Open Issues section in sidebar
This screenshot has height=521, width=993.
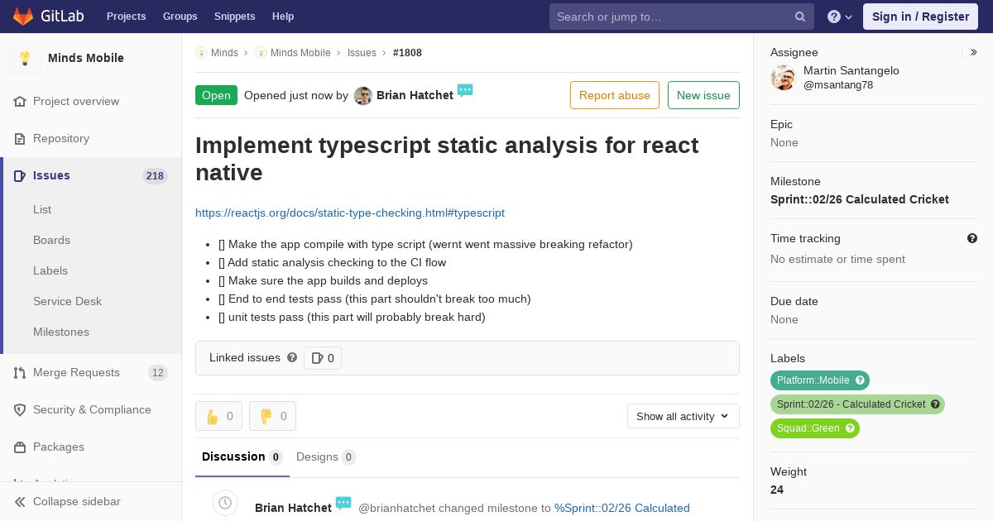pyautogui.click(x=51, y=175)
